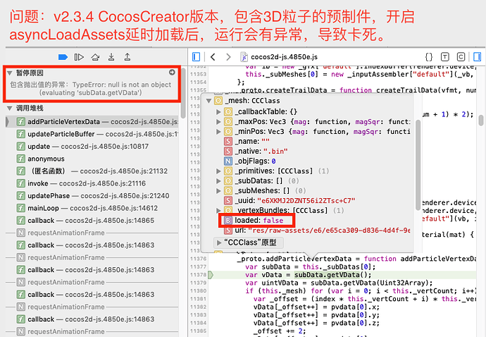Select callback frame at line 14865
486x337 pixels.
click(x=92, y=221)
